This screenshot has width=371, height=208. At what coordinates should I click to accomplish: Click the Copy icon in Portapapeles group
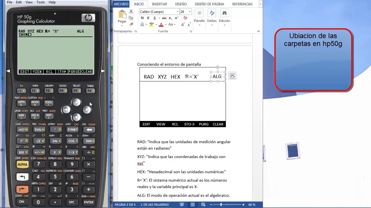[131, 18]
